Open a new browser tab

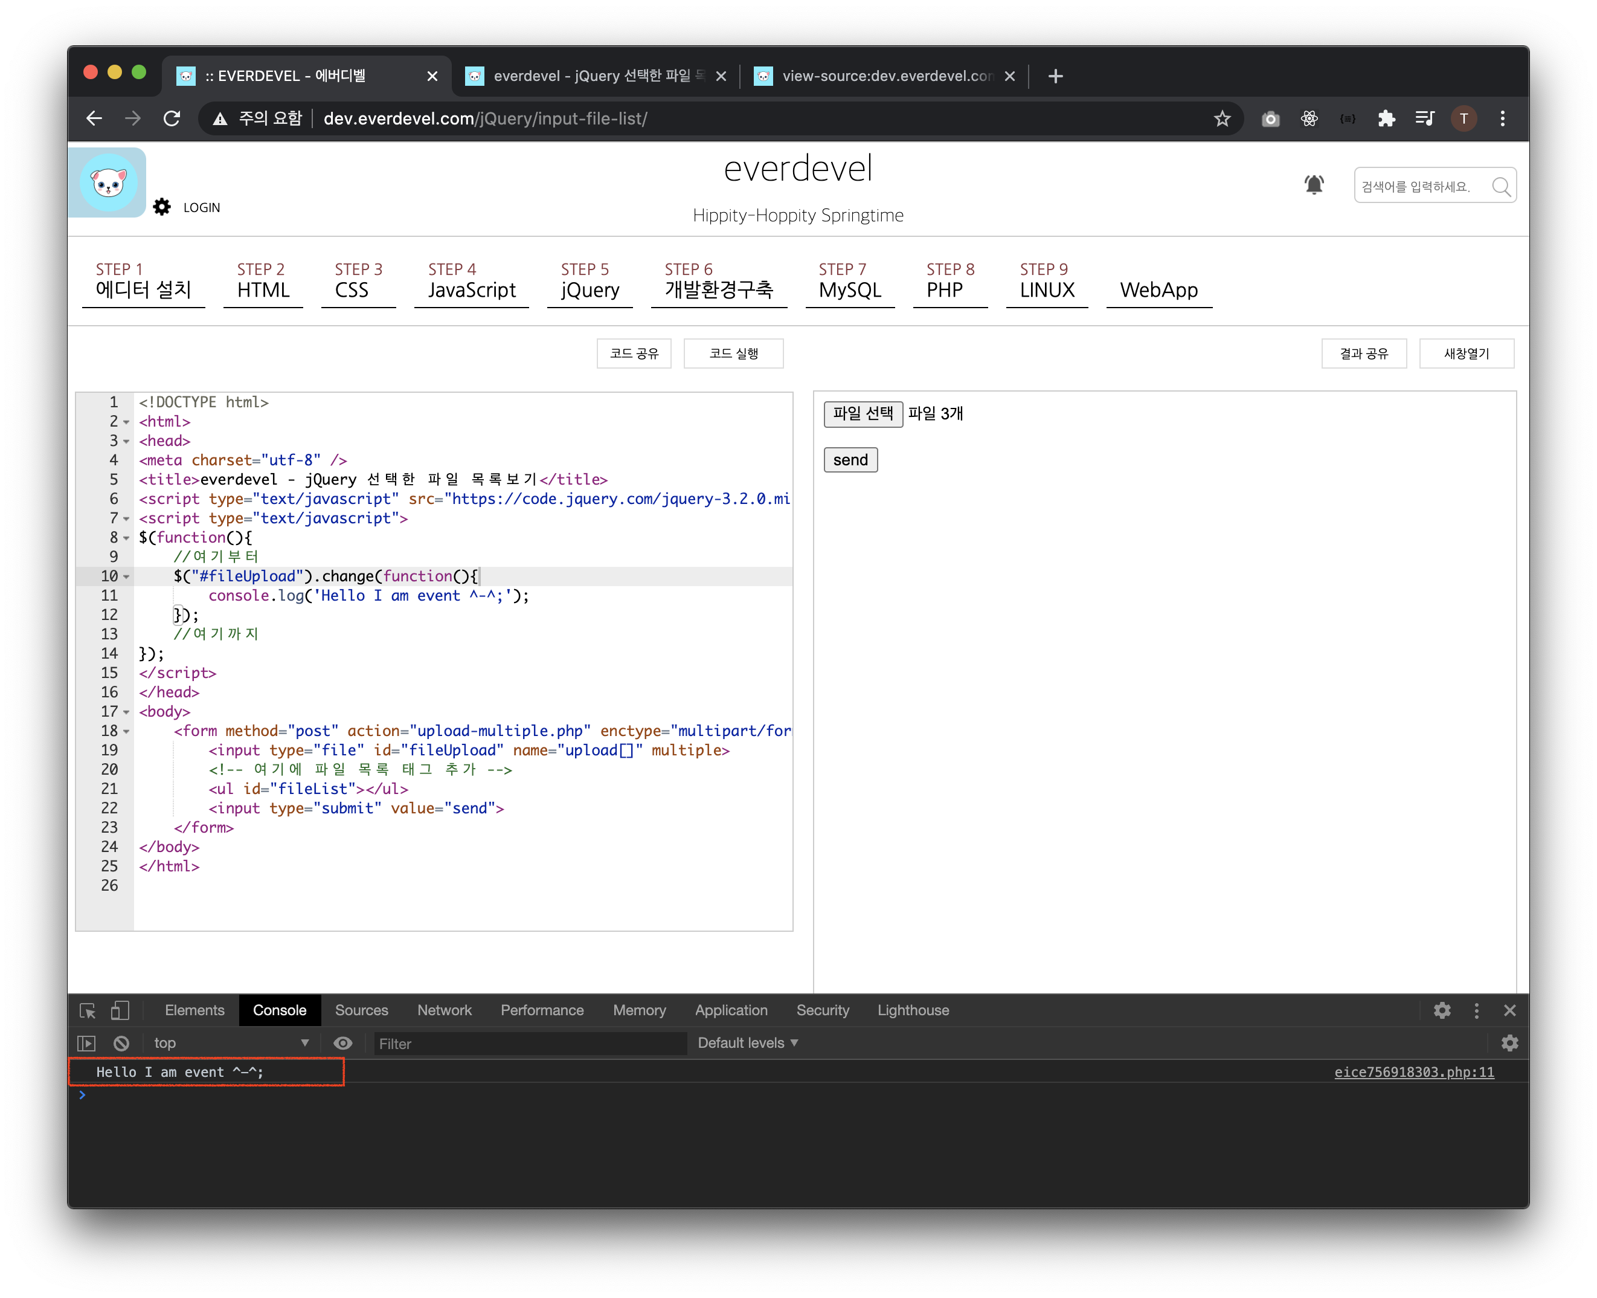pos(1055,76)
